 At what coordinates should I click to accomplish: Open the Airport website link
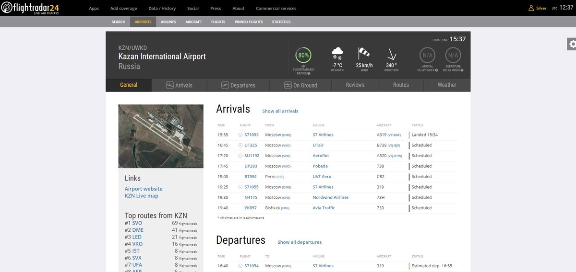[144, 189]
